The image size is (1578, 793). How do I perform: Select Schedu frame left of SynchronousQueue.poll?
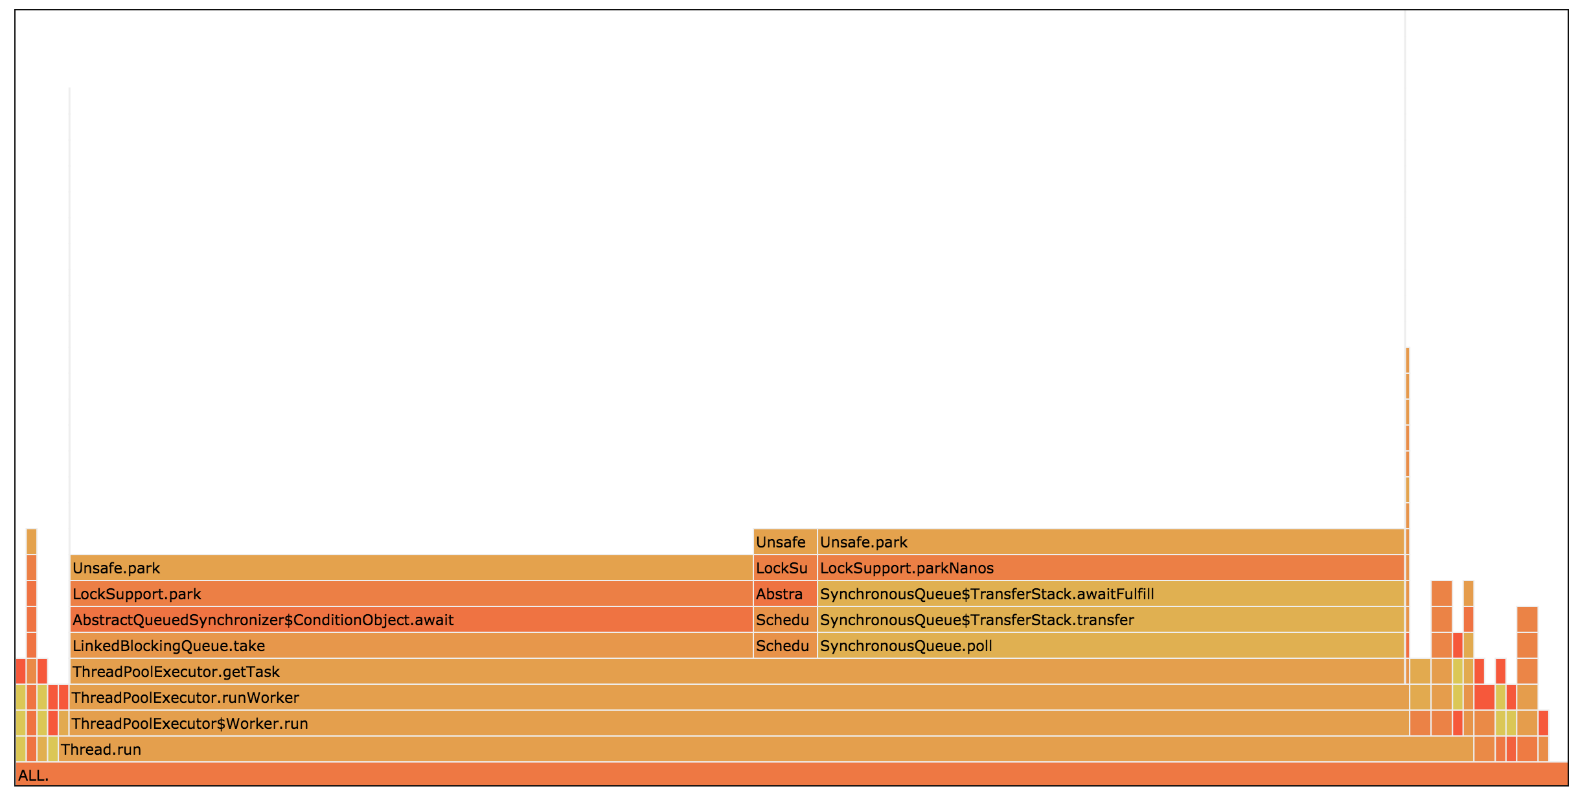tap(784, 645)
